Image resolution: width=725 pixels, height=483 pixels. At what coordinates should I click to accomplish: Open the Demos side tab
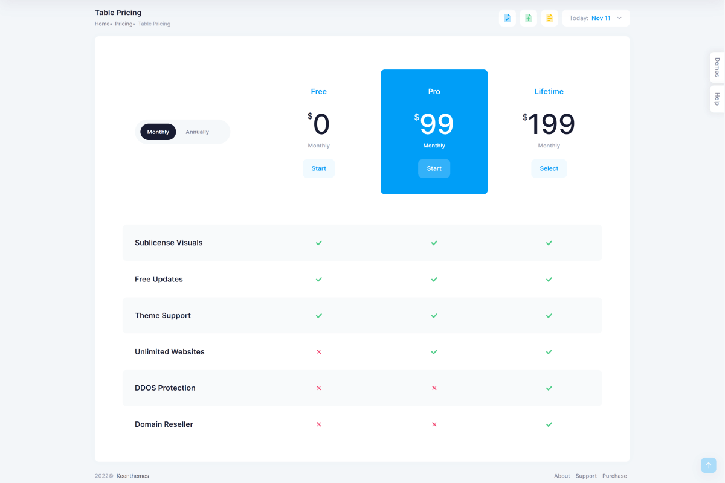pyautogui.click(x=717, y=67)
